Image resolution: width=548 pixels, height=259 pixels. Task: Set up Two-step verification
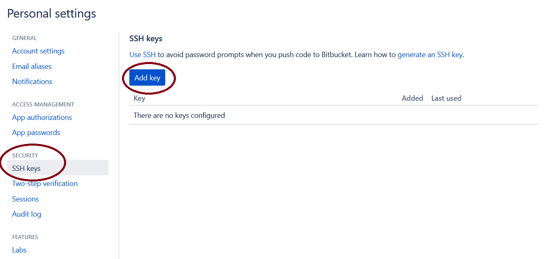click(45, 183)
